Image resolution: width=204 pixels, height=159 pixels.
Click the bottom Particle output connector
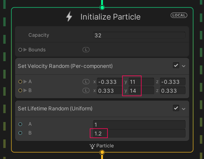pyautogui.click(x=102, y=152)
